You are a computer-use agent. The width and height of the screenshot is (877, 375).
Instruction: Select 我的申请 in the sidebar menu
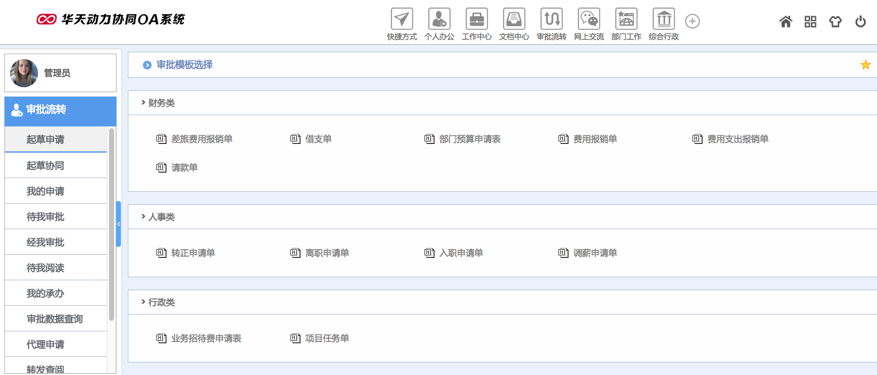pyautogui.click(x=45, y=191)
